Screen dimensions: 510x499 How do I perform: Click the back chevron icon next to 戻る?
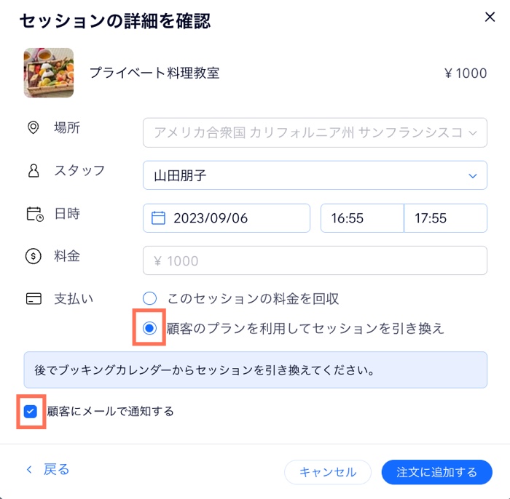click(x=29, y=469)
